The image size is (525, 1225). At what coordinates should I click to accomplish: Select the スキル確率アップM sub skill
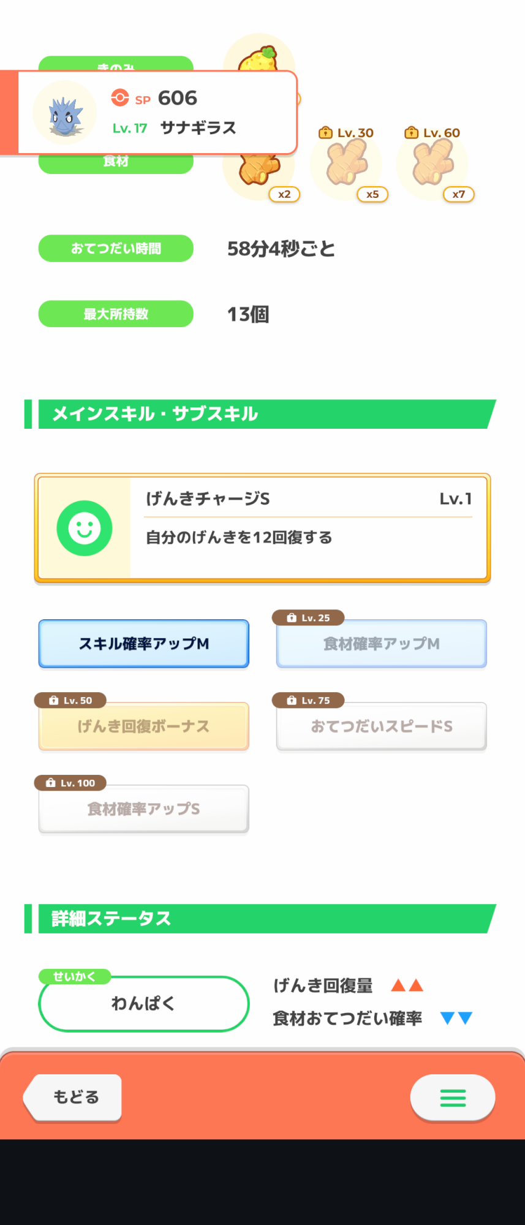[144, 644]
